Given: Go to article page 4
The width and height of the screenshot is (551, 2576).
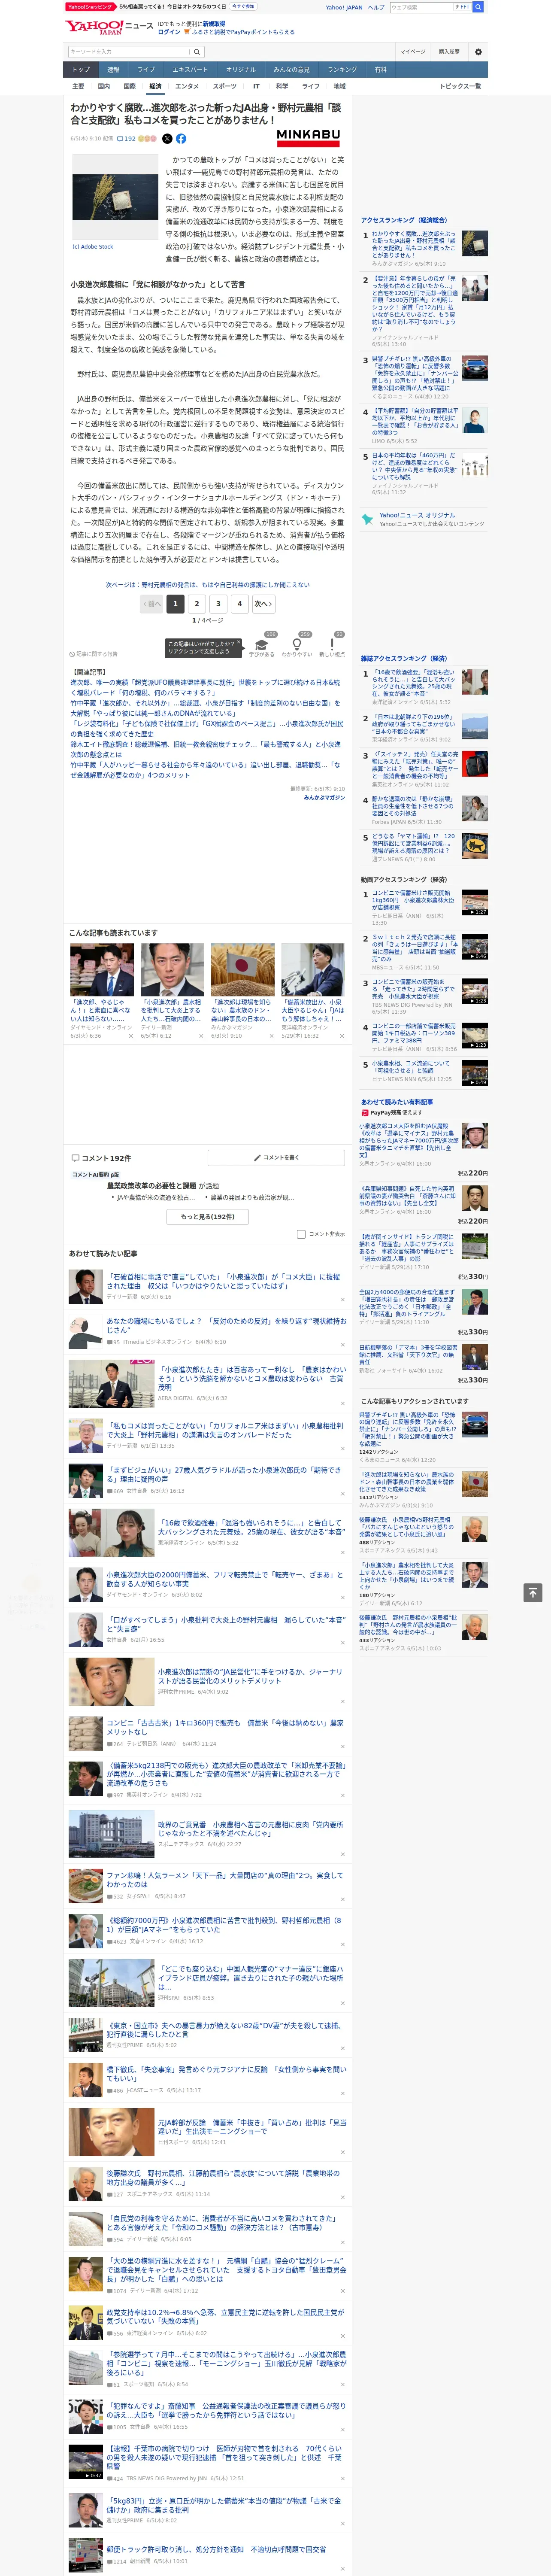Looking at the screenshot, I should (240, 604).
